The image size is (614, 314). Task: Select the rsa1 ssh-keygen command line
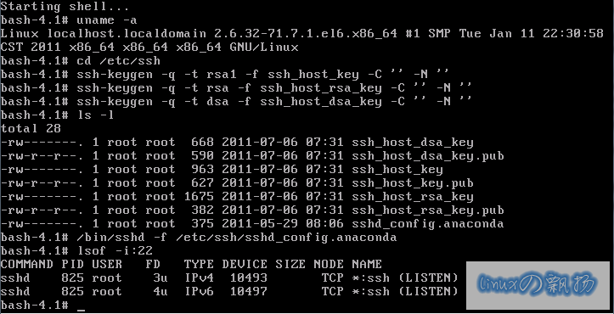pyautogui.click(x=225, y=75)
